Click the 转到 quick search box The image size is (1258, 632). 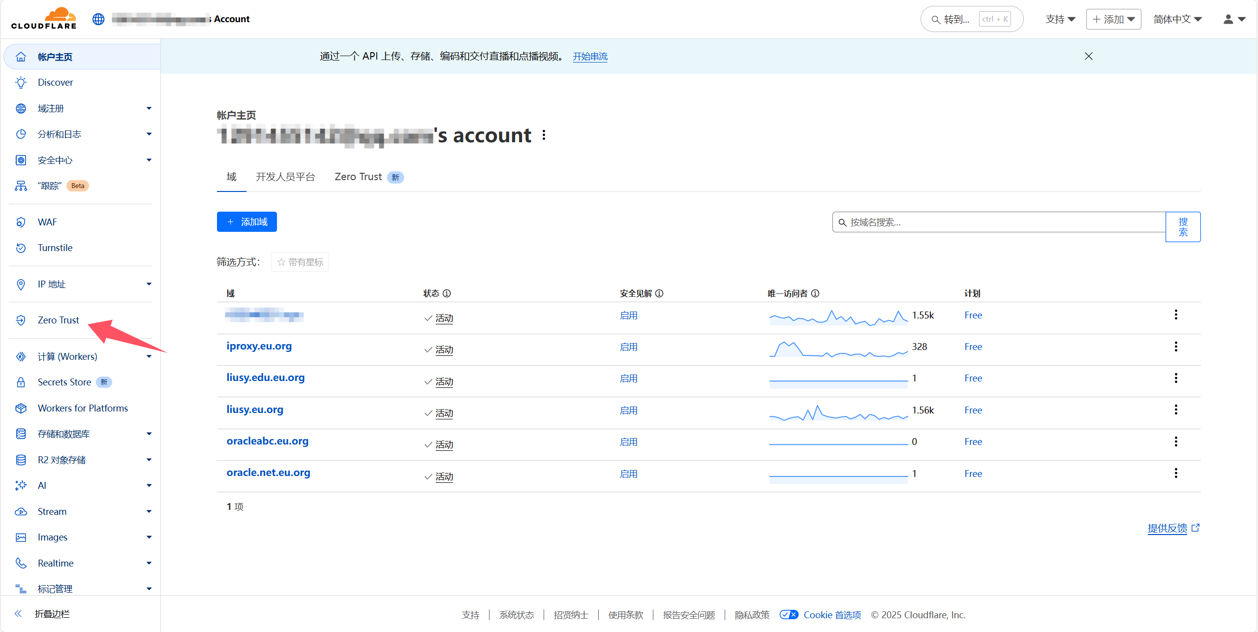click(x=972, y=19)
